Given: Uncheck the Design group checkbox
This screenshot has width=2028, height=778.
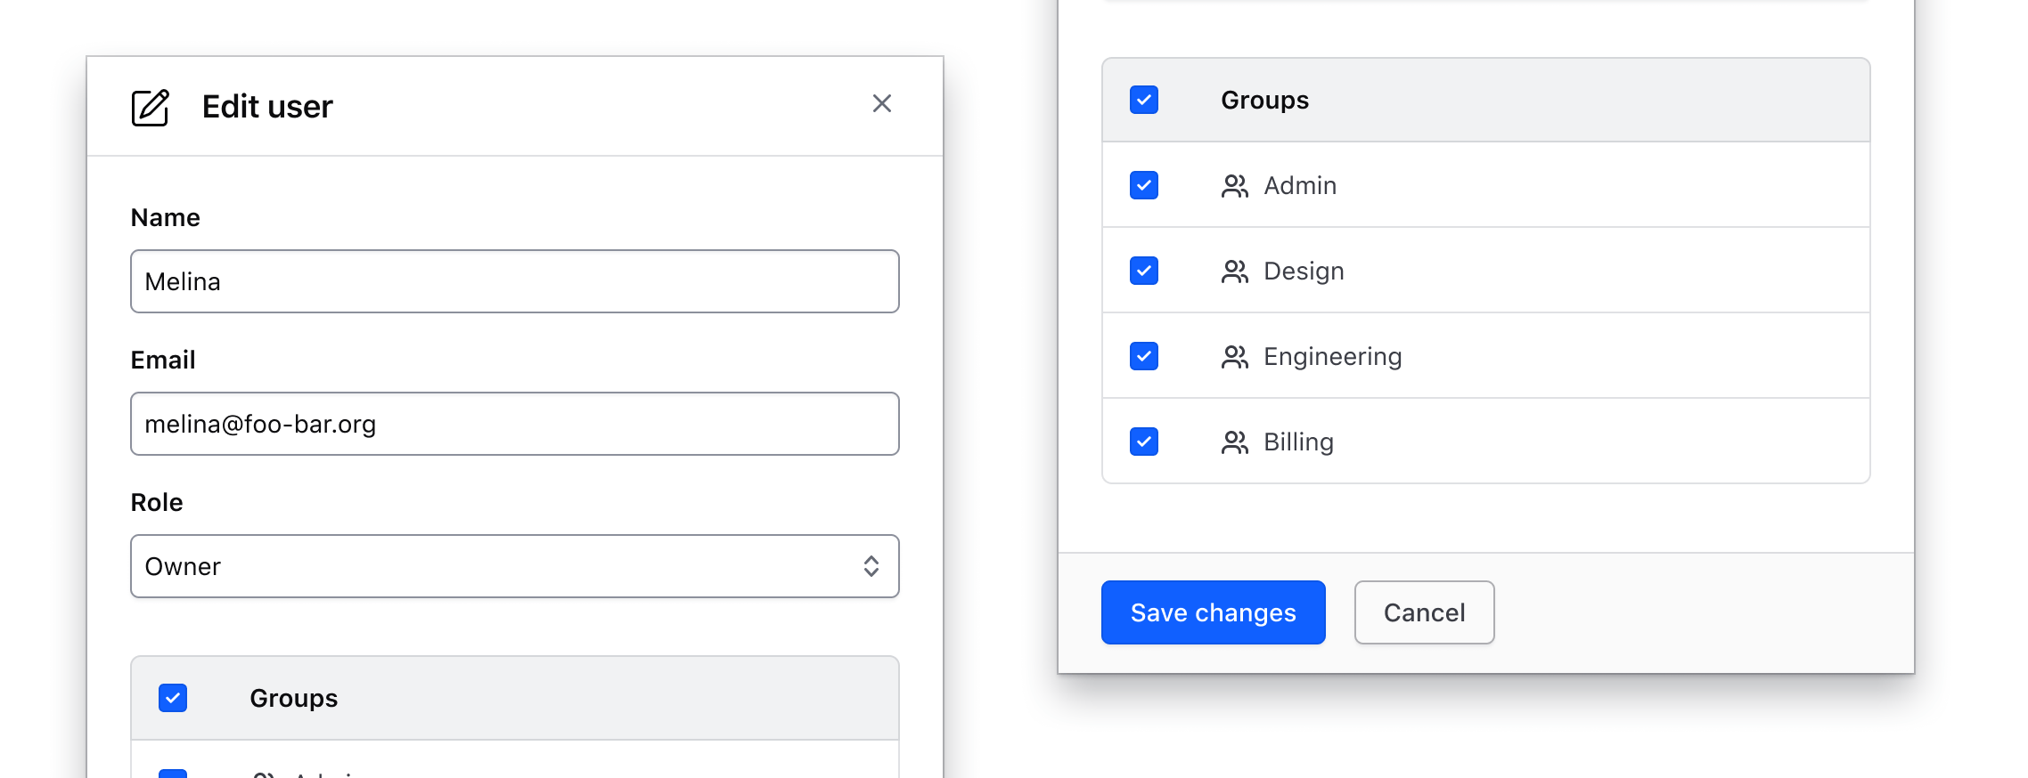Looking at the screenshot, I should pyautogui.click(x=1144, y=271).
